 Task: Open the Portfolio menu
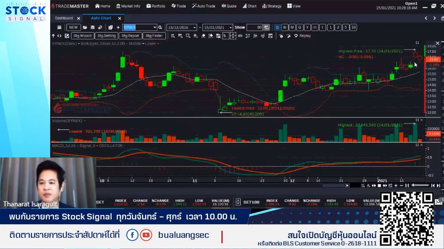click(156, 6)
